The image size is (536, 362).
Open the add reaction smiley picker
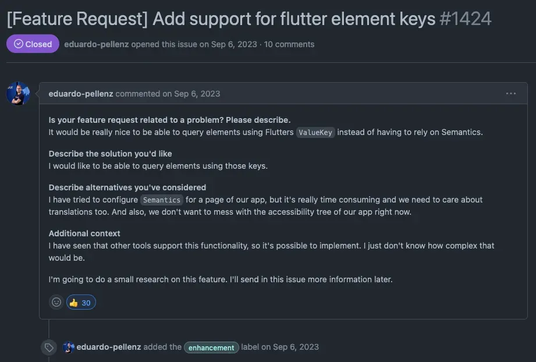click(x=56, y=302)
